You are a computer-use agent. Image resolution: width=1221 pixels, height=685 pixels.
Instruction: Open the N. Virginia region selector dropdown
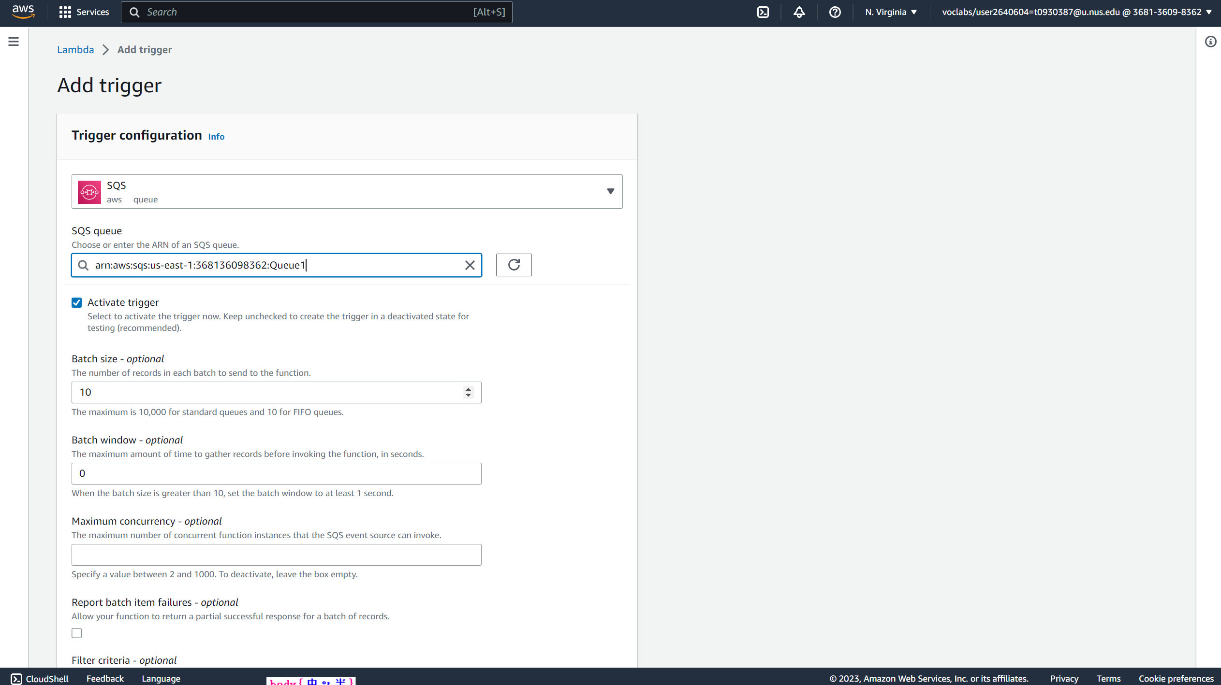(891, 12)
